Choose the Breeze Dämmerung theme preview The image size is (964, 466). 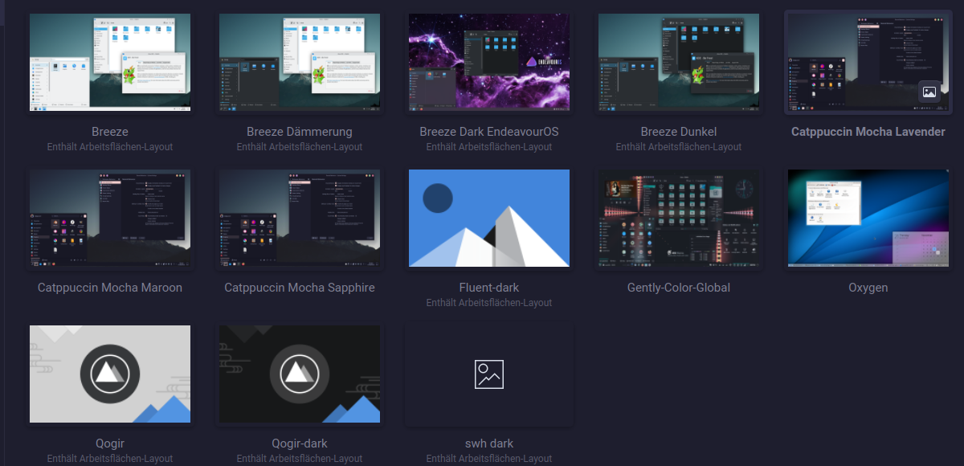pyautogui.click(x=300, y=62)
